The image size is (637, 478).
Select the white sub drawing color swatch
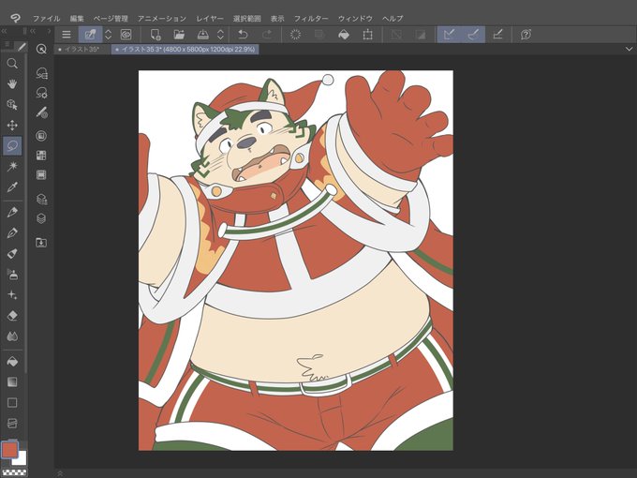pos(22,460)
